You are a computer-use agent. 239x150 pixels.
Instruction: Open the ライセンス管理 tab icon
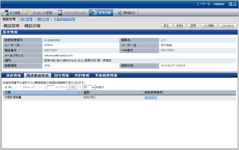pyautogui.click(x=28, y=13)
